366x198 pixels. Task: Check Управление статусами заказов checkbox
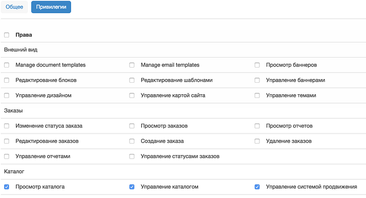tap(132, 157)
